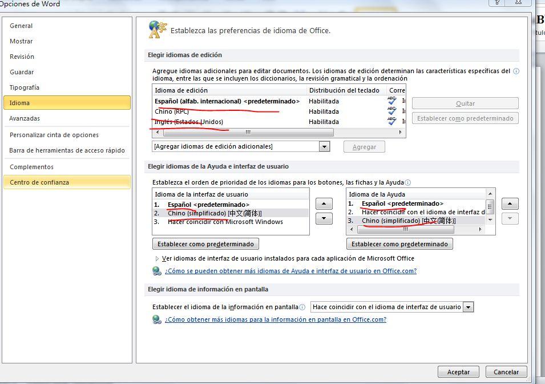This screenshot has width=545, height=384.
Task: Click the move-up arrow beside the Ayuda list
Action: 510,204
